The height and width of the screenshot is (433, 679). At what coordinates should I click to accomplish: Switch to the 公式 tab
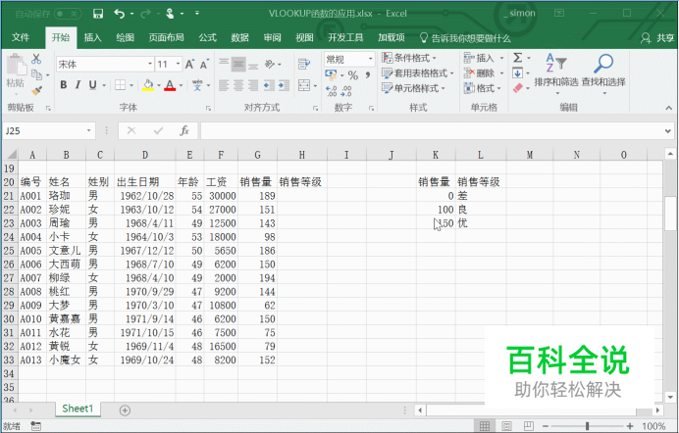pyautogui.click(x=207, y=37)
